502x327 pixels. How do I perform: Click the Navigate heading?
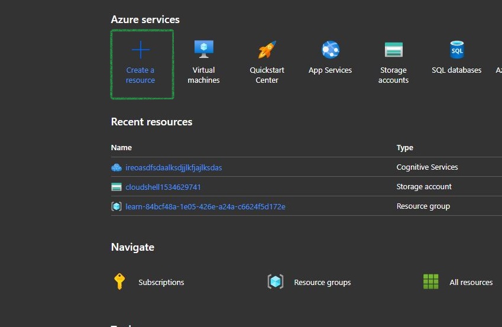(x=132, y=247)
